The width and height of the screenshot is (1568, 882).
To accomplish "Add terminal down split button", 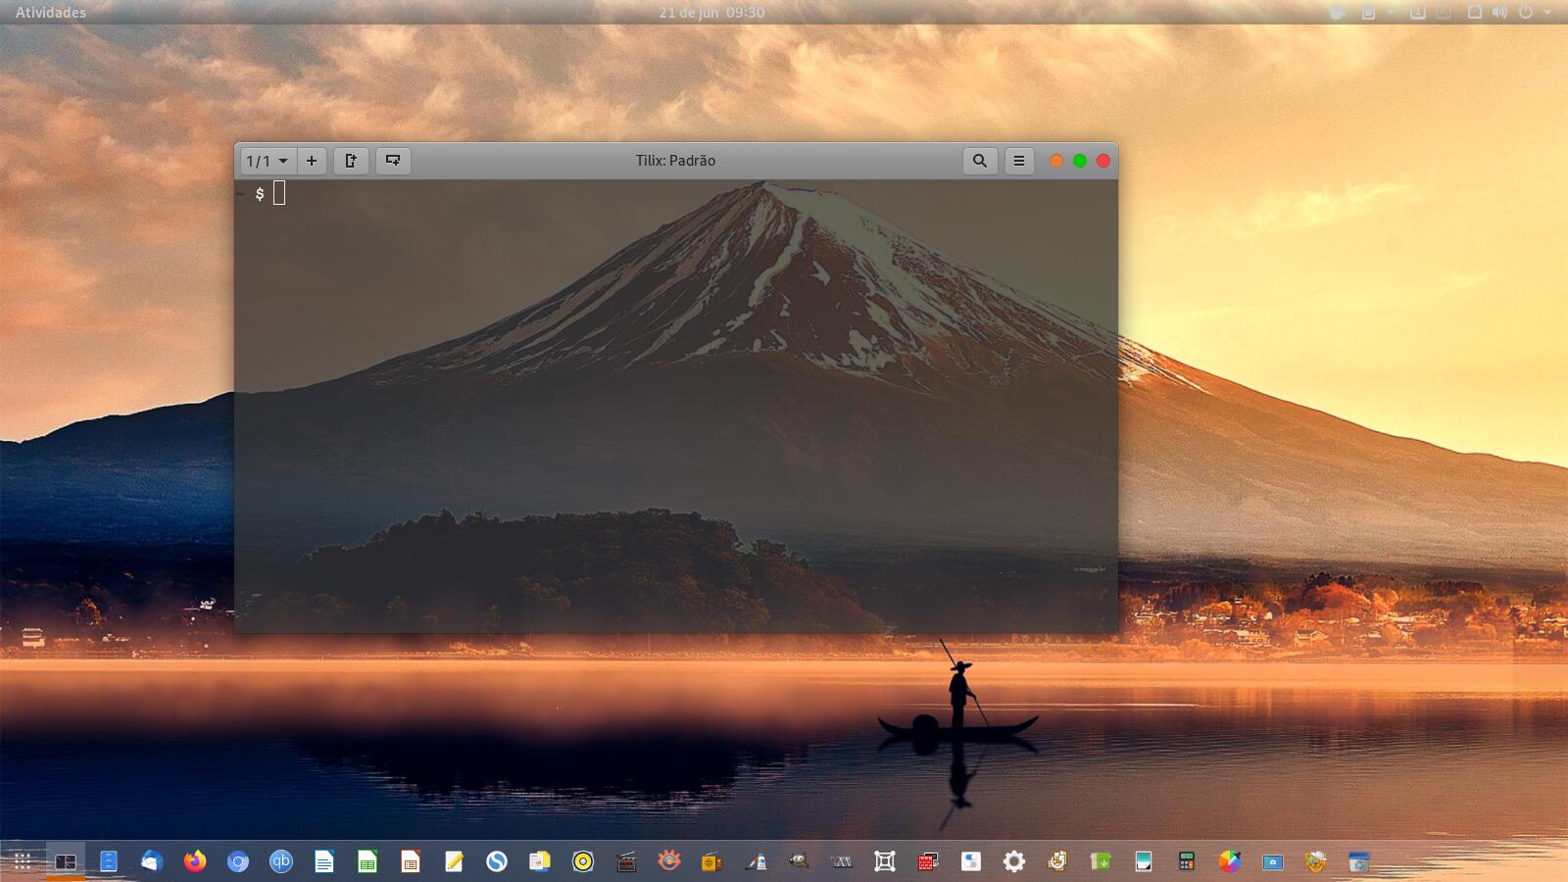I will (x=393, y=161).
